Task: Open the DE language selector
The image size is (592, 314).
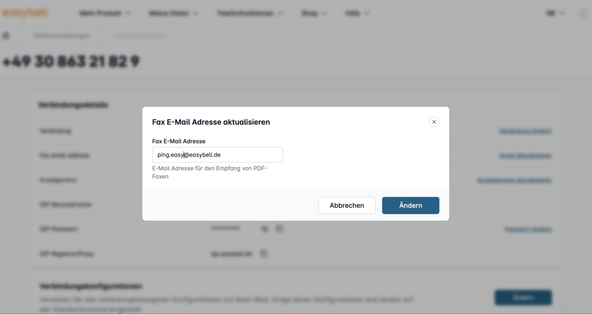Action: click(x=555, y=13)
